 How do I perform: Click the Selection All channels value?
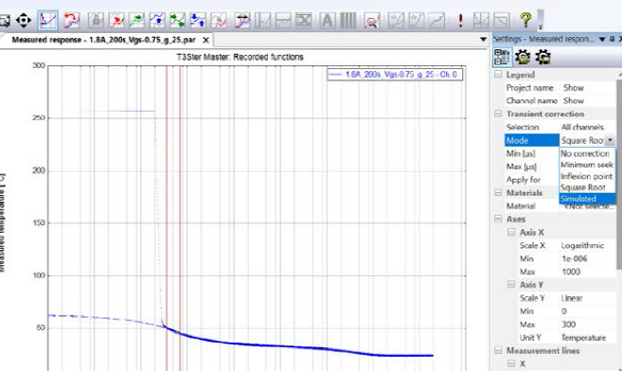tap(582, 127)
